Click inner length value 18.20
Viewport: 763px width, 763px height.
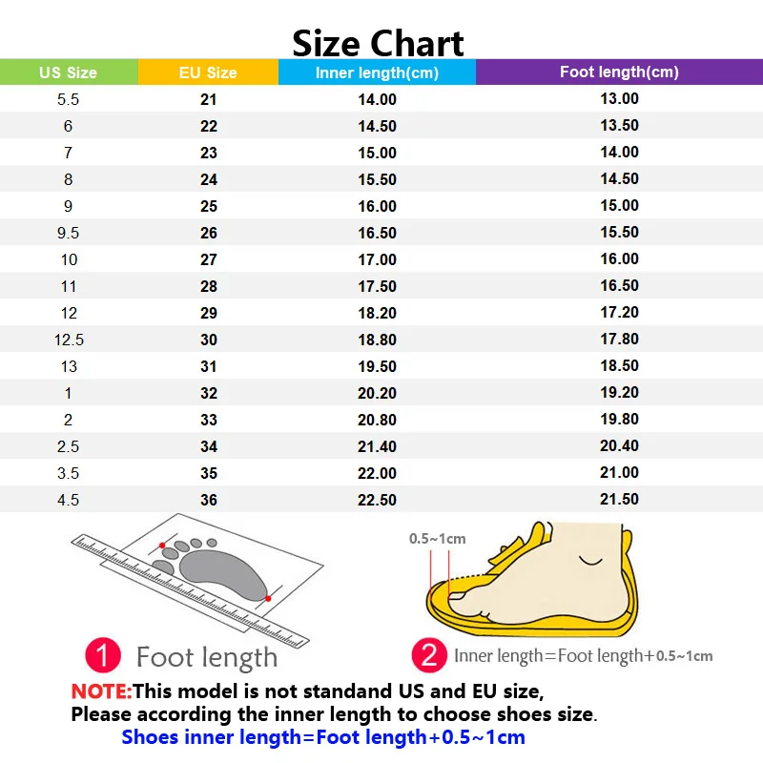tap(377, 313)
